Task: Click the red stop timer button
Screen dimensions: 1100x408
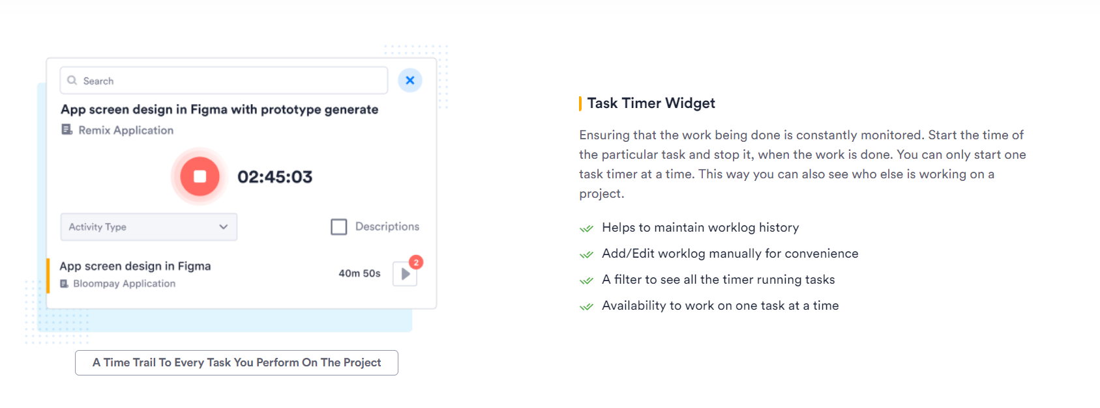Action: coord(200,176)
